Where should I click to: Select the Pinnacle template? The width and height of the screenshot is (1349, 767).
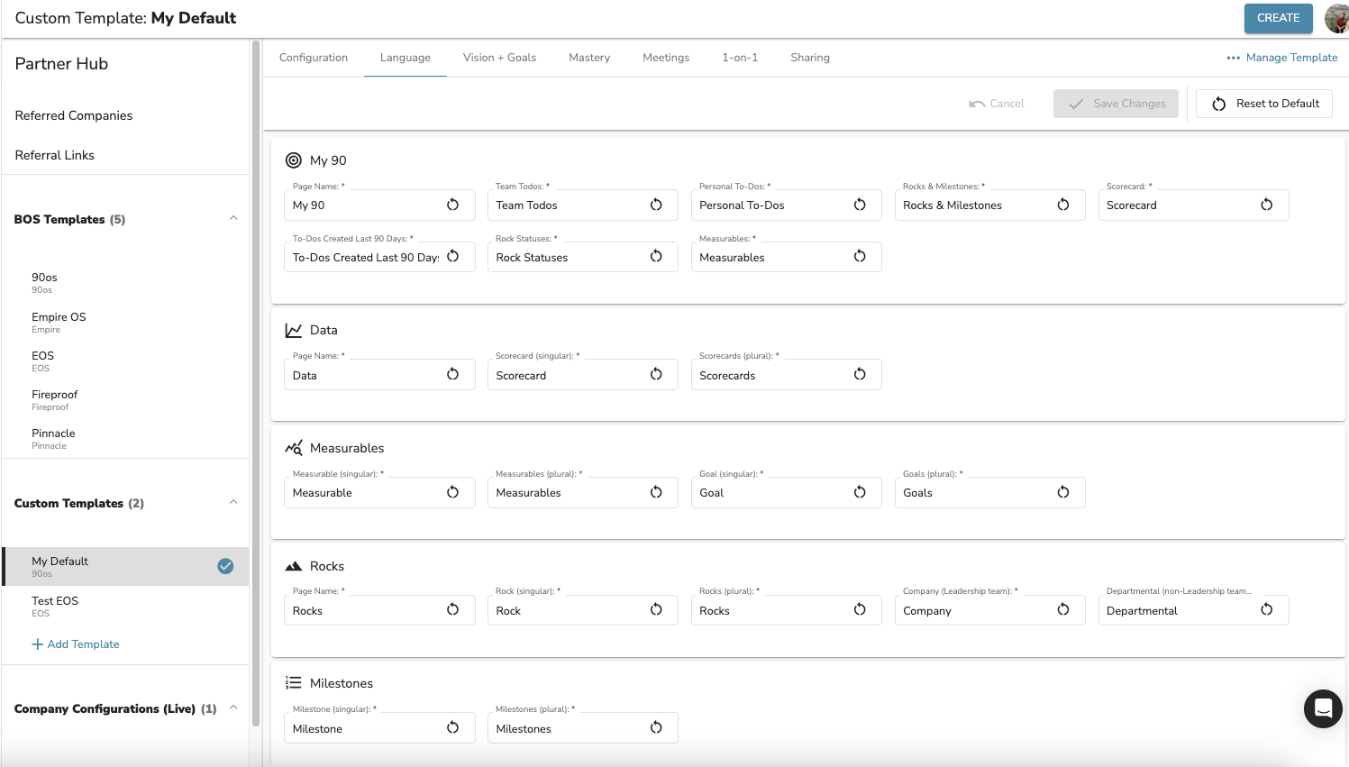(x=125, y=439)
